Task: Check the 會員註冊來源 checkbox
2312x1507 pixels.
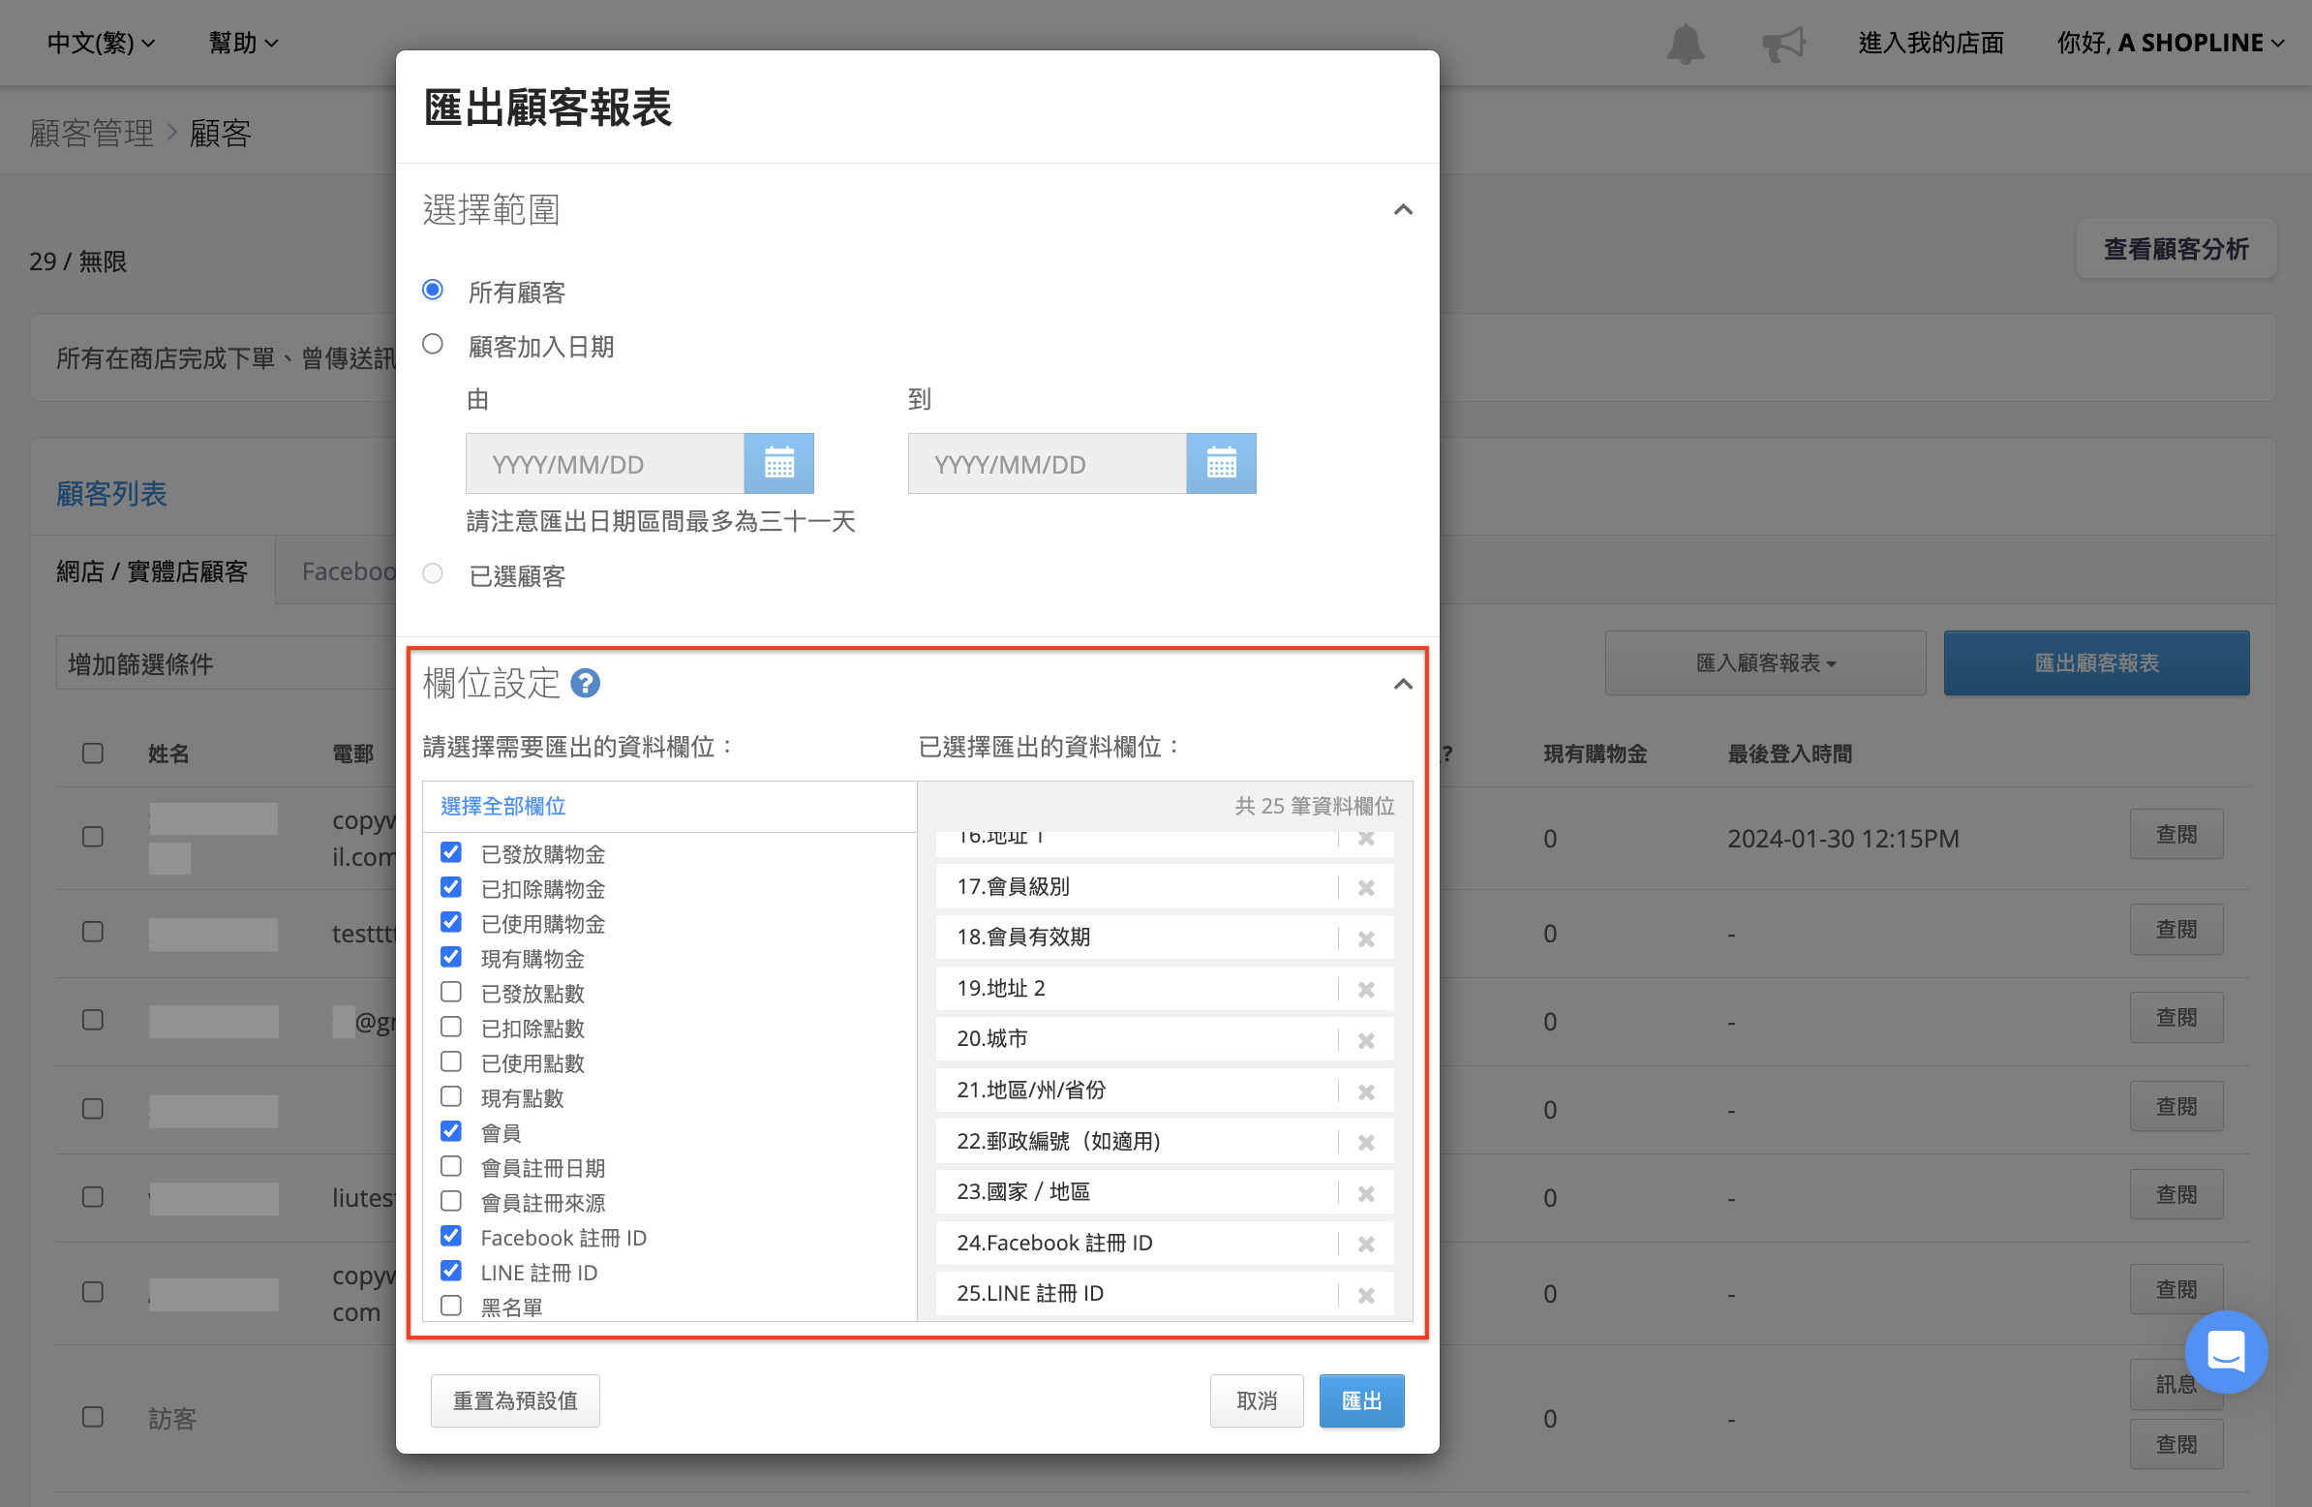Action: coord(451,1201)
